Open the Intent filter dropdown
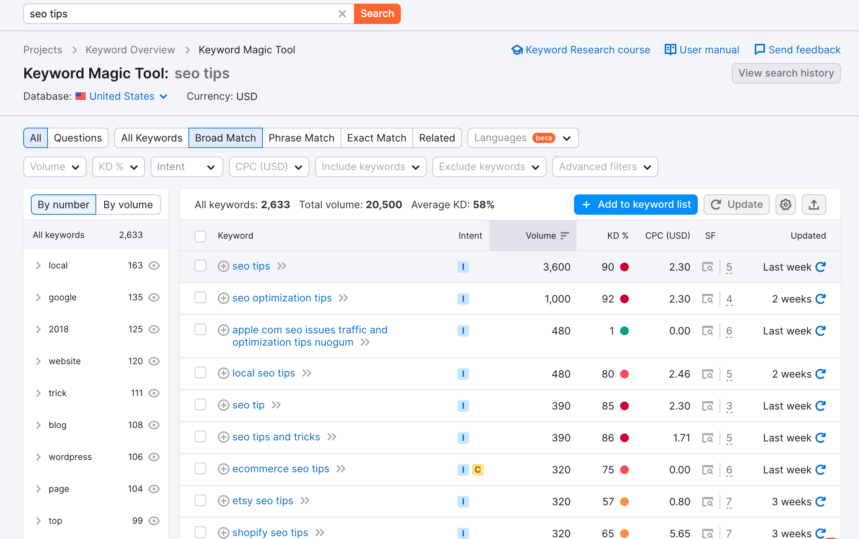This screenshot has height=539, width=859. [x=187, y=167]
